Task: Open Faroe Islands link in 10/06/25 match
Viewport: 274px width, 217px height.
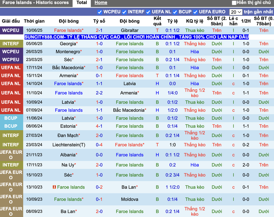Action: [x=69, y=30]
